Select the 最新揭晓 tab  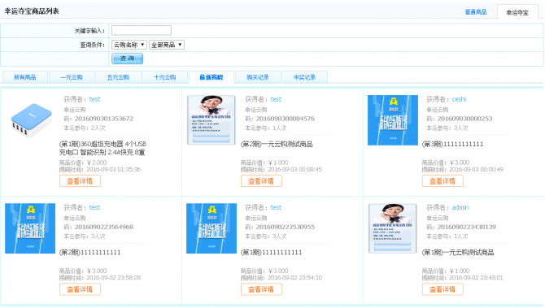[x=211, y=77]
